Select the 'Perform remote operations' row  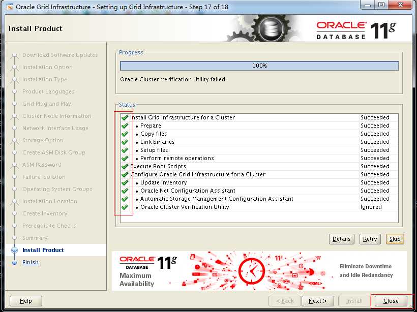coord(259,158)
